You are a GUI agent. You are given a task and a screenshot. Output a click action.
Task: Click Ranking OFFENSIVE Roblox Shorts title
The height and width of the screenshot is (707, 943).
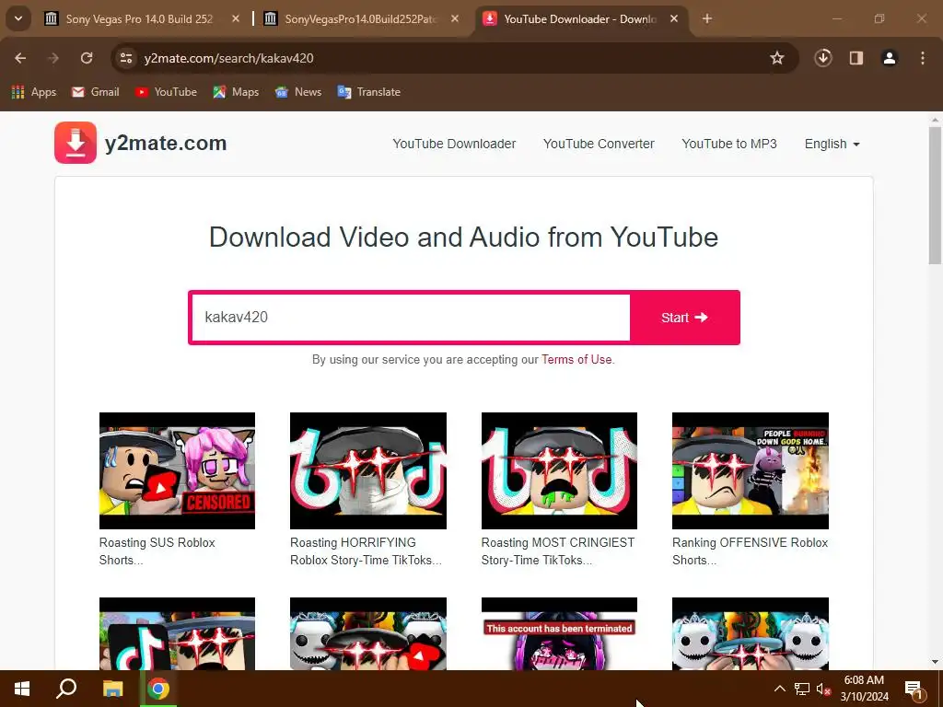[x=750, y=551]
